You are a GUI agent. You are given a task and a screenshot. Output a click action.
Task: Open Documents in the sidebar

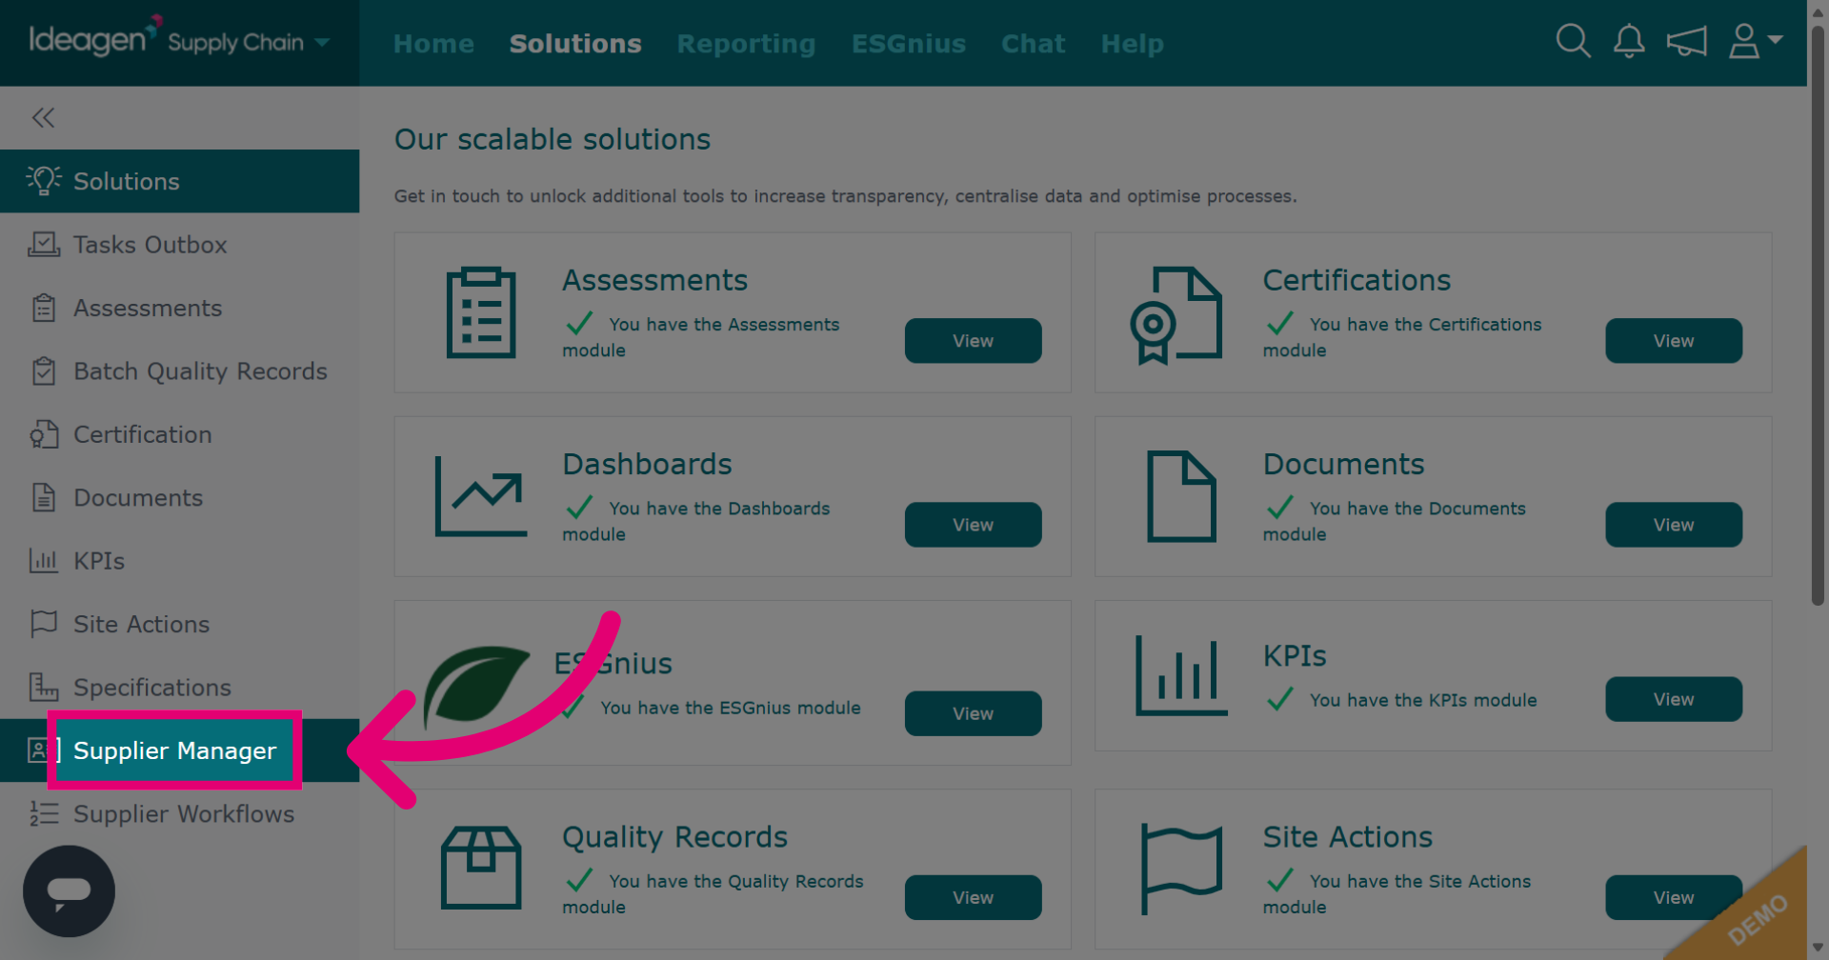point(179,497)
